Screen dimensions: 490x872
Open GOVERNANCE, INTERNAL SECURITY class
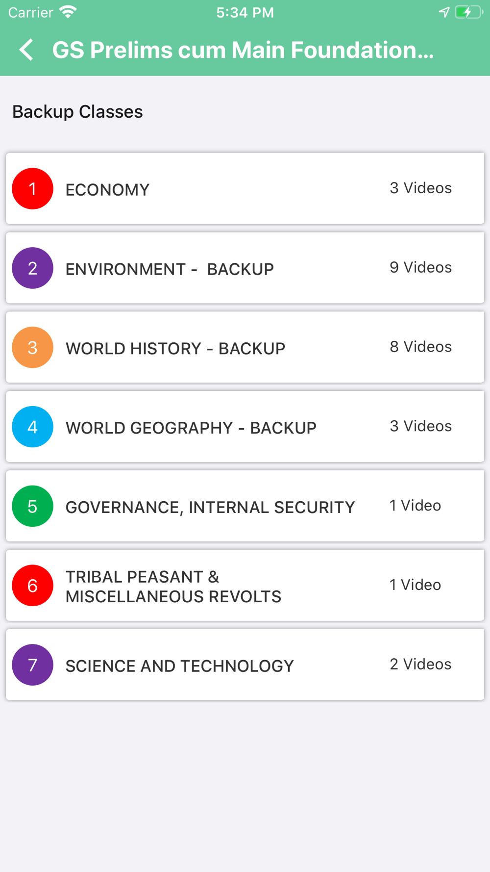click(x=245, y=506)
